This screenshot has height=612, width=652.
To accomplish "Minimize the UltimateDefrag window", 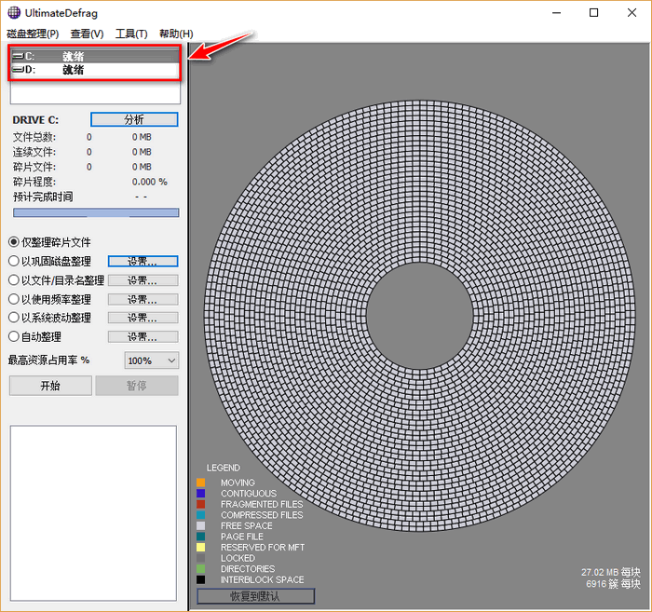I will 556,12.
